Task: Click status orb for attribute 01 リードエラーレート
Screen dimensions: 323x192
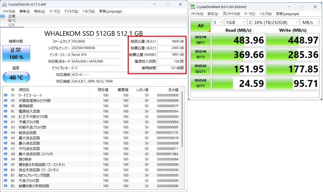Action: click(6, 95)
